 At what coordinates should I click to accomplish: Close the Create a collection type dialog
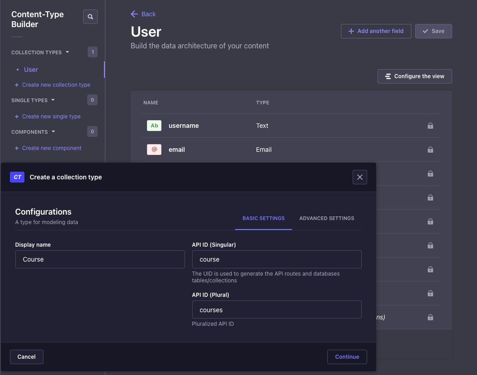point(360,177)
